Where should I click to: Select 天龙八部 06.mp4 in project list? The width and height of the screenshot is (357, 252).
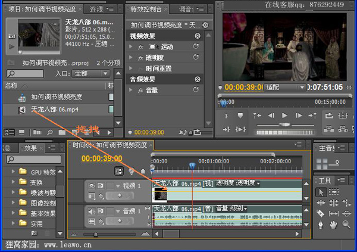pyautogui.click(x=55, y=110)
